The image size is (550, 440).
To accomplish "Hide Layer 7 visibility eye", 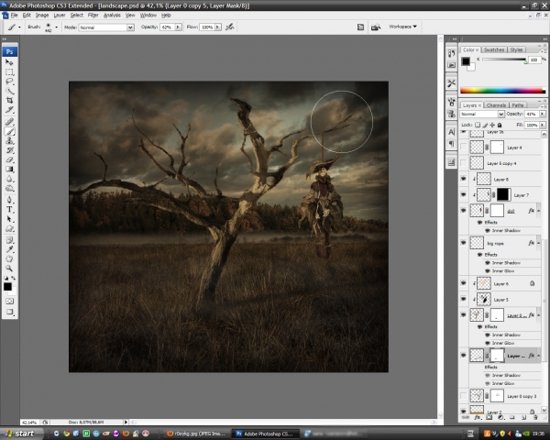I will (x=463, y=194).
